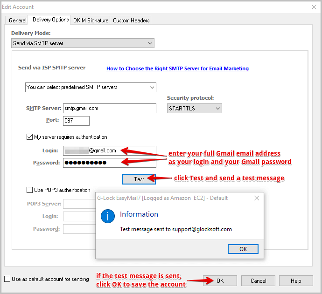
Task: Open the Custom Headers tab
Action: 131,21
